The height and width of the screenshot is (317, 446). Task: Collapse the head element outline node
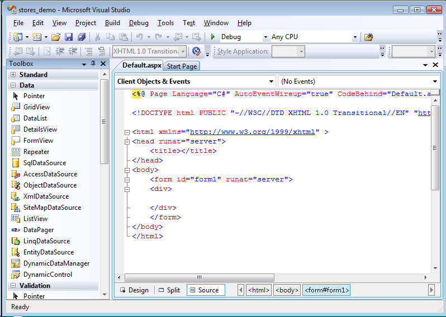click(x=127, y=141)
